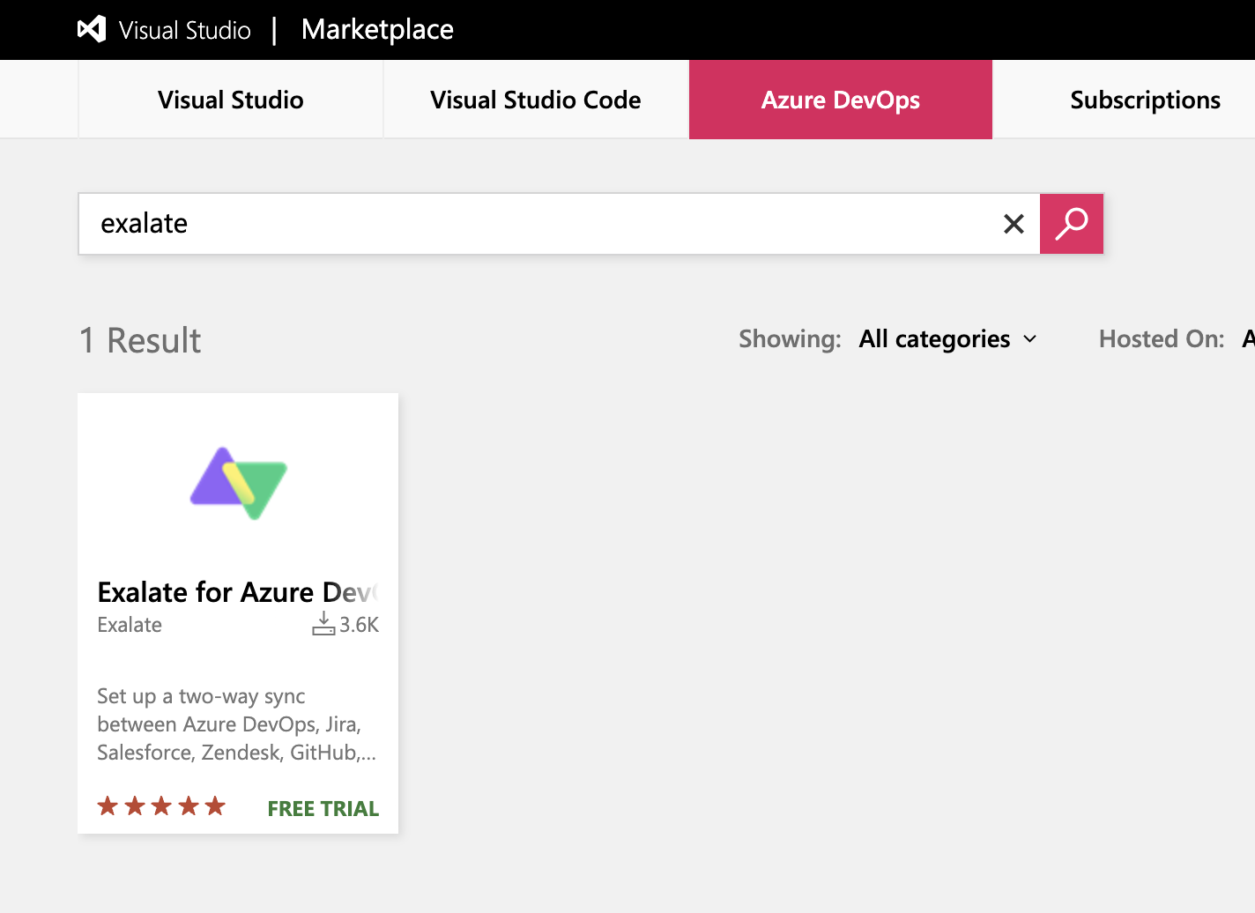Click the first star in the rating
This screenshot has width=1255, height=913.
tap(108, 805)
